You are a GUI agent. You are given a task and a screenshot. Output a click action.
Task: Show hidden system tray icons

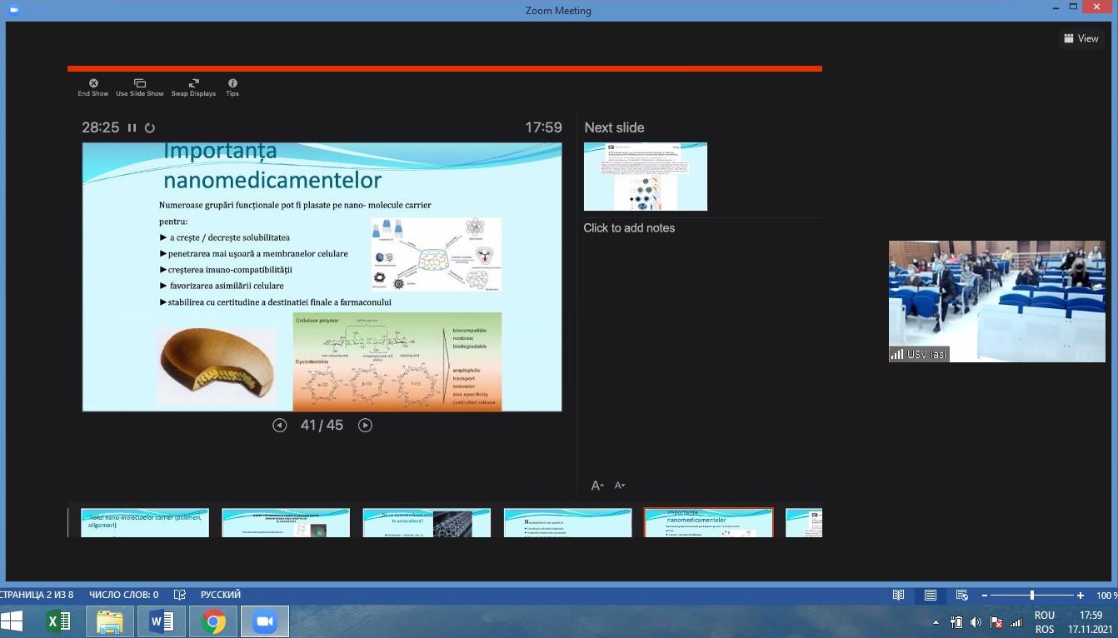tap(936, 622)
